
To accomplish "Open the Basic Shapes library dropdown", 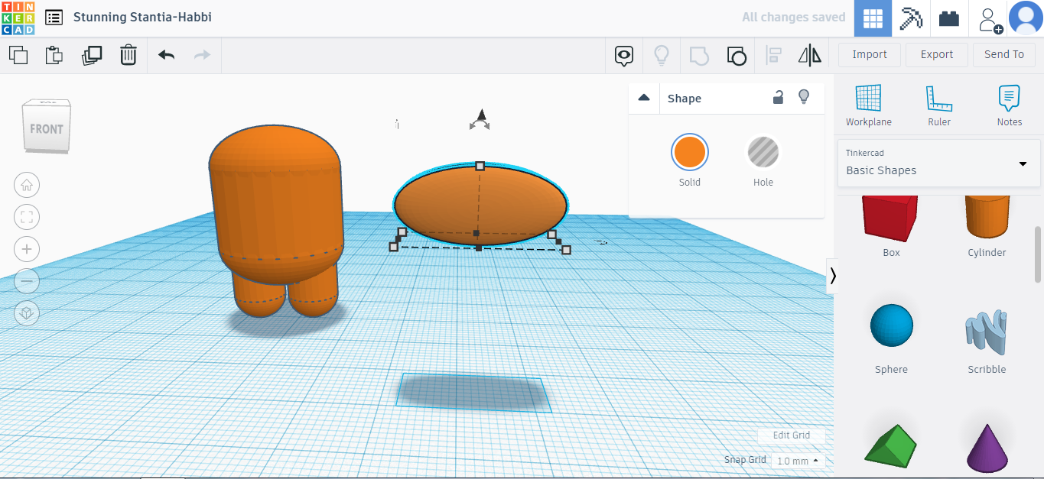I will pos(939,163).
